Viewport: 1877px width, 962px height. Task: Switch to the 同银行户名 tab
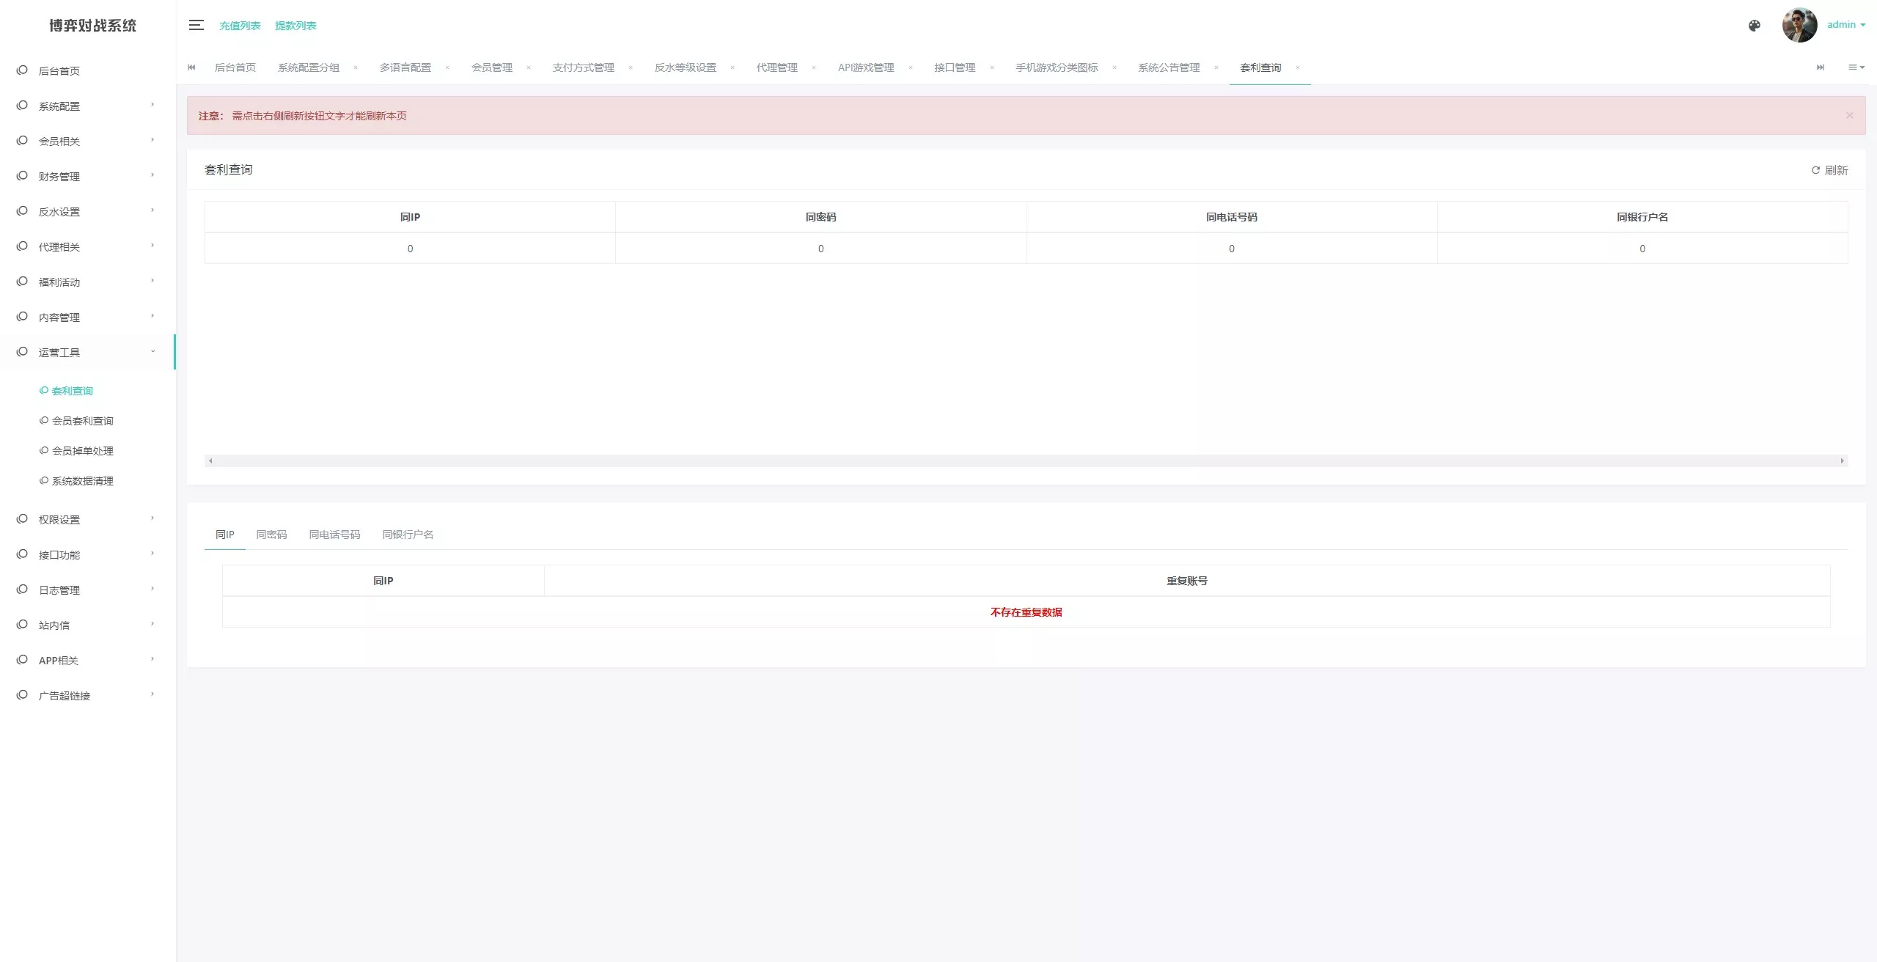pyautogui.click(x=408, y=535)
